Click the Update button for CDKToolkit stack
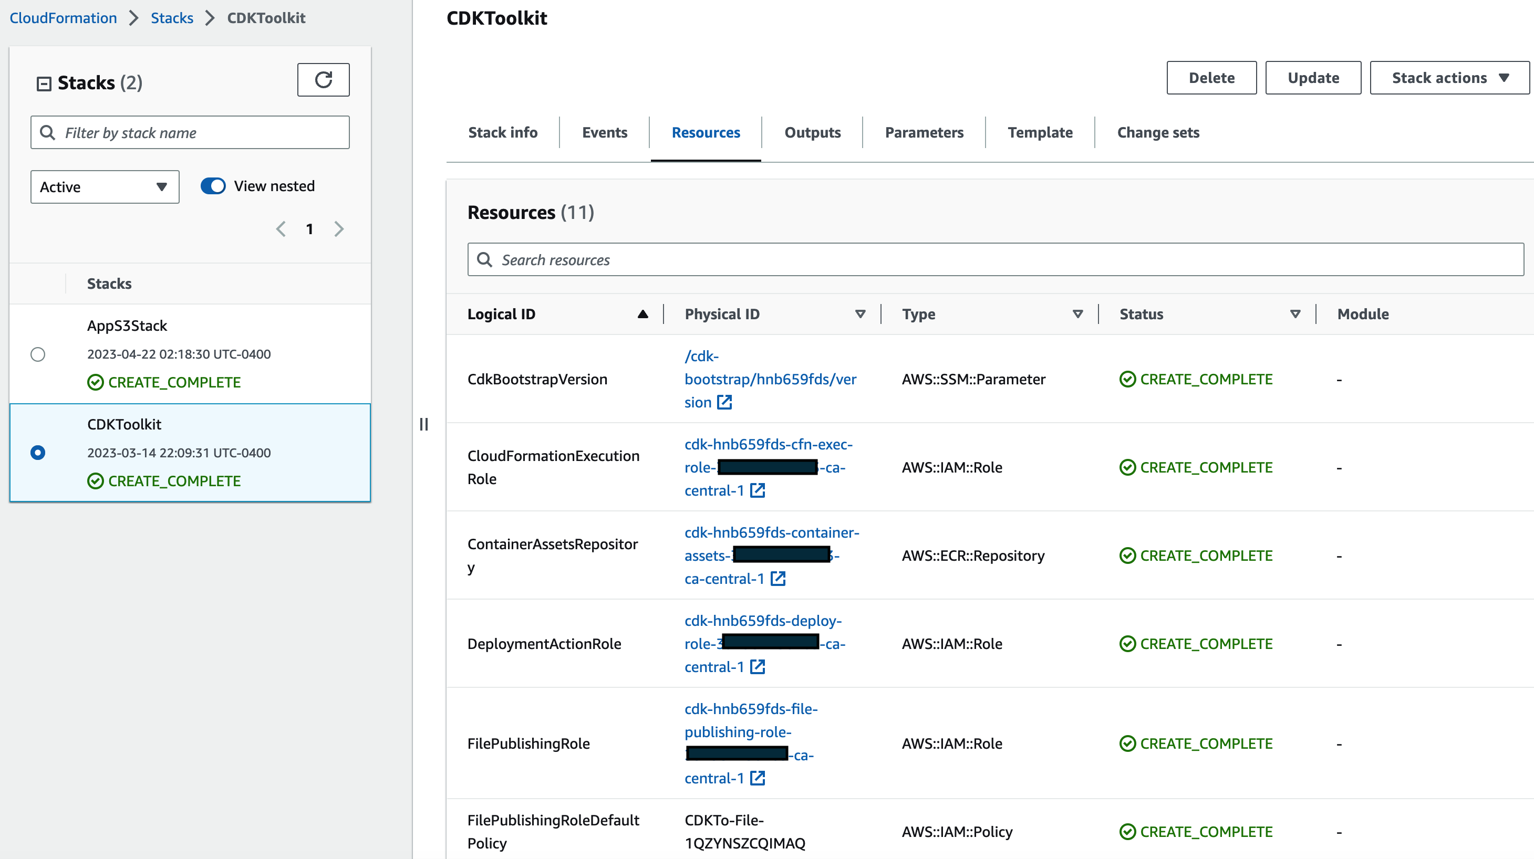This screenshot has width=1534, height=859. click(x=1314, y=77)
